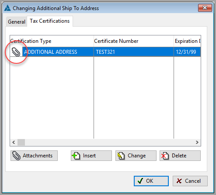
Task: Click the pencil page icon on Change
Action: click(x=121, y=156)
